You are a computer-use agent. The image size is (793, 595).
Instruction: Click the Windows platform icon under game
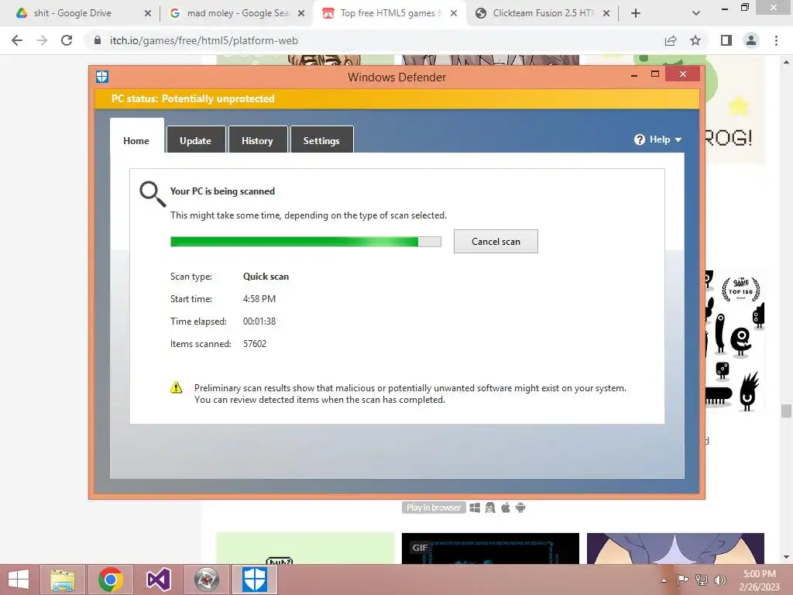(475, 507)
